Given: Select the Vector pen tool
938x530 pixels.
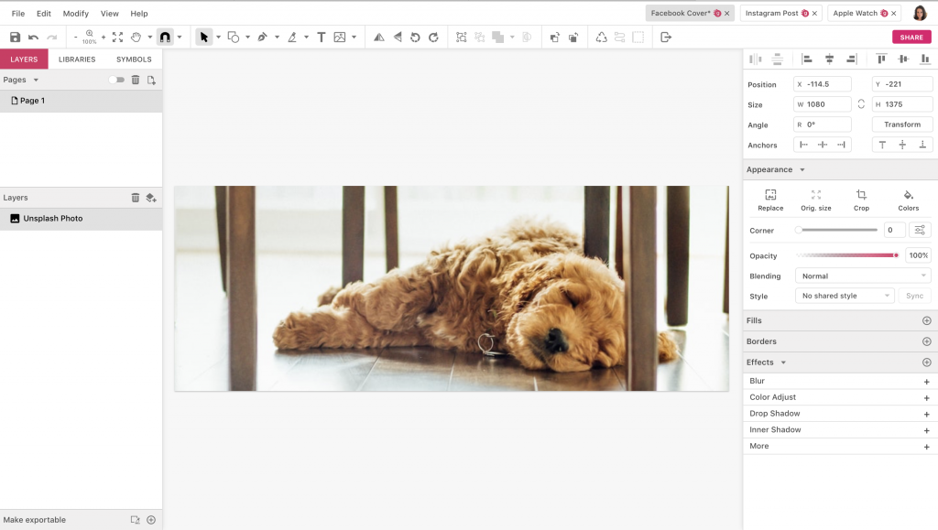Looking at the screenshot, I should pos(265,37).
